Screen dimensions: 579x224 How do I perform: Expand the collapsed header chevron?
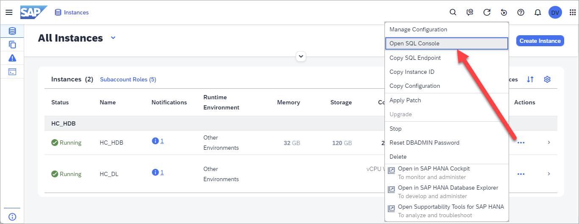coord(301,56)
